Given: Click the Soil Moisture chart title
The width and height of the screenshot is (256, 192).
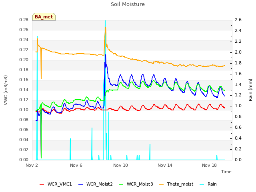Looking at the screenshot, I should [128, 4].
